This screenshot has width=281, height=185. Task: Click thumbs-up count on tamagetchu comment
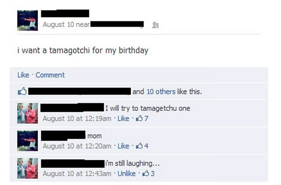142,119
